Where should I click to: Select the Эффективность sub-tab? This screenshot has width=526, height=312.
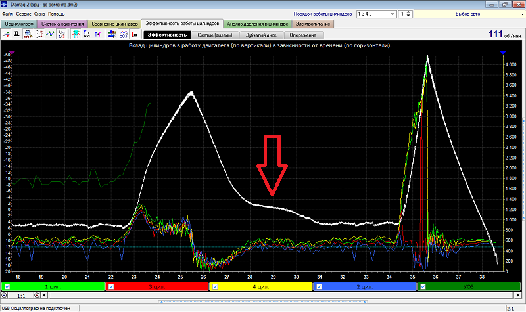click(x=167, y=35)
